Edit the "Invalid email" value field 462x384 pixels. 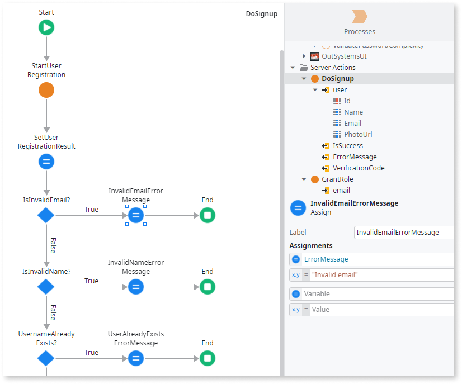click(380, 275)
